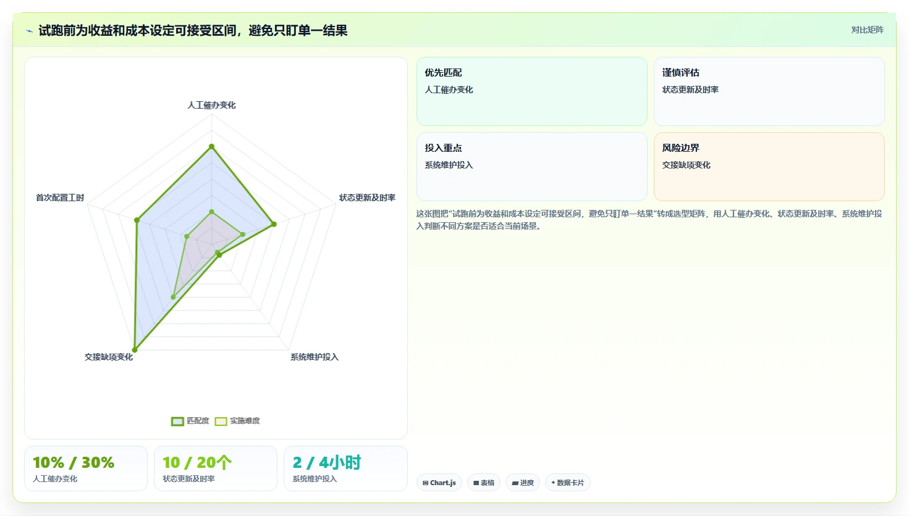Click the 交接缺项变化 radar axis label
The height and width of the screenshot is (516, 909).
click(x=109, y=357)
